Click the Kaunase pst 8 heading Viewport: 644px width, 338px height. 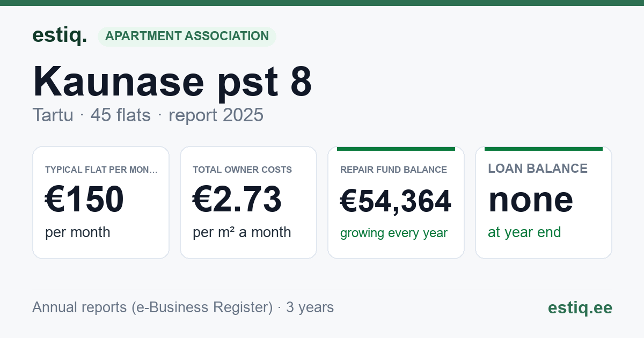(x=172, y=82)
